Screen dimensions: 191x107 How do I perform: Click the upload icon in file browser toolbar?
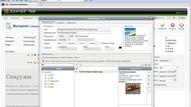click(x=146, y=65)
